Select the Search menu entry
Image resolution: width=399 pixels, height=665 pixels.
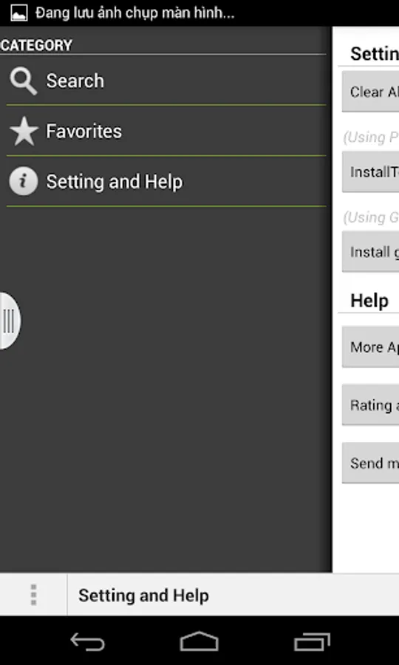click(166, 81)
